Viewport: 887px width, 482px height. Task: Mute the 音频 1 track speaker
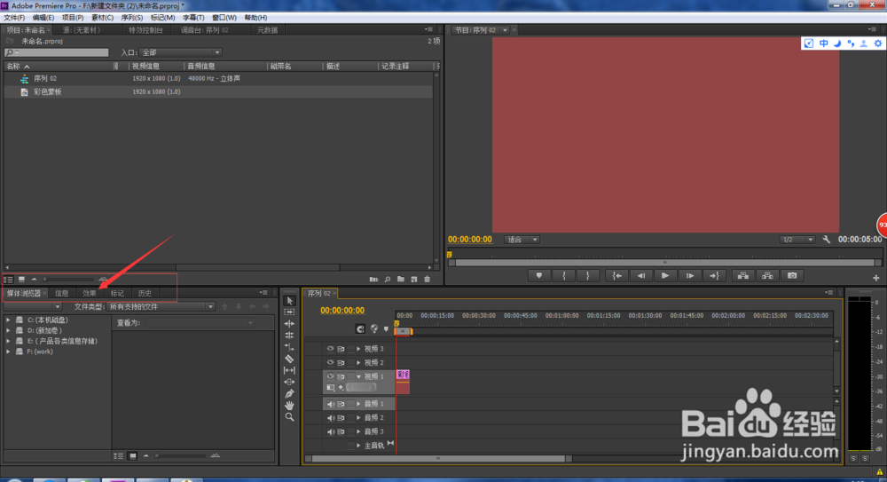tap(330, 404)
